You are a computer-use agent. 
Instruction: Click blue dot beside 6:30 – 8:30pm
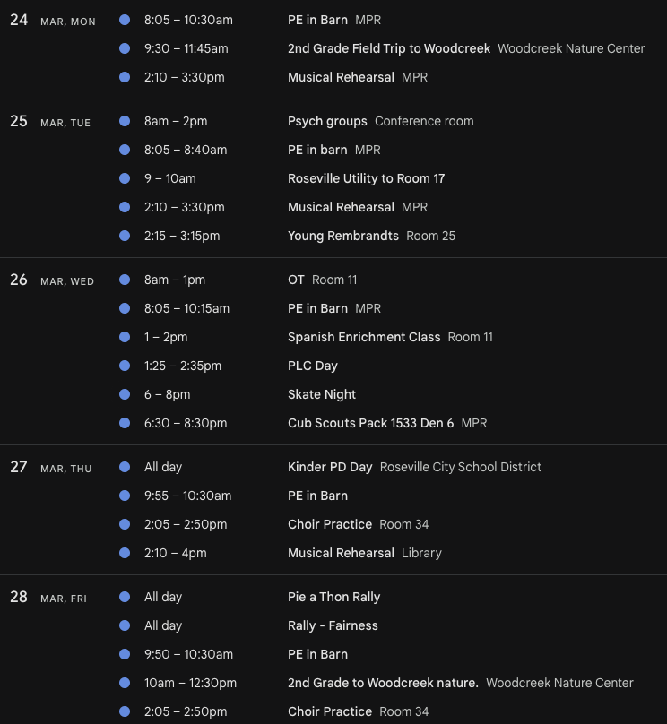pos(125,423)
